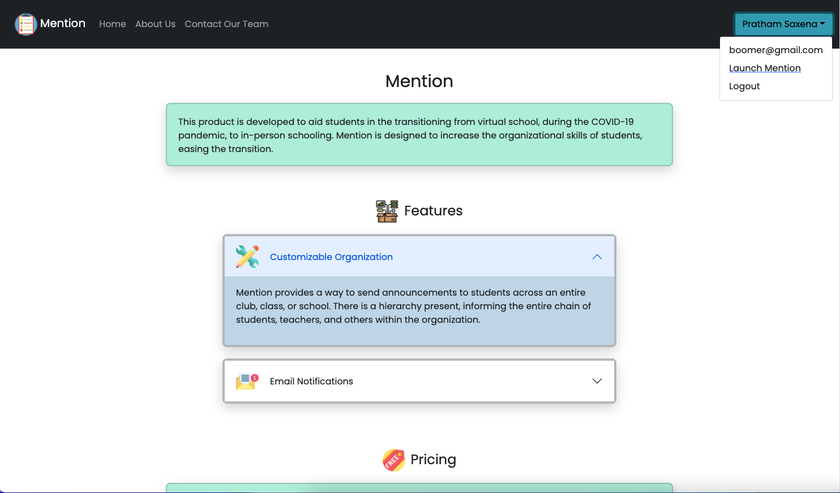Expand the Email Notifications chevron
The width and height of the screenshot is (840, 493).
pyautogui.click(x=597, y=381)
